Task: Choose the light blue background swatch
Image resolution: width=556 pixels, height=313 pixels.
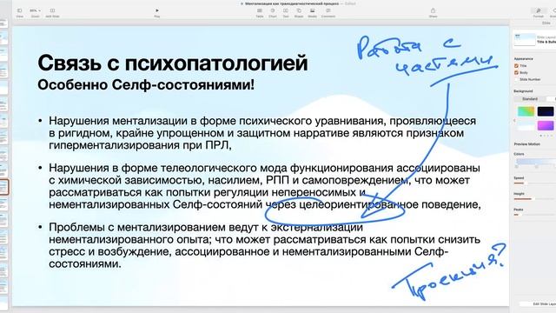Action: point(526,125)
